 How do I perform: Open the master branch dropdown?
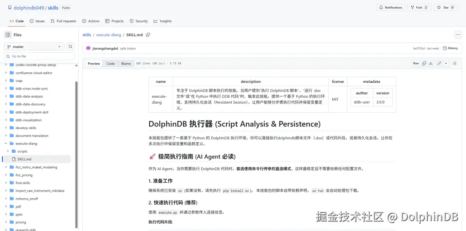(34, 47)
